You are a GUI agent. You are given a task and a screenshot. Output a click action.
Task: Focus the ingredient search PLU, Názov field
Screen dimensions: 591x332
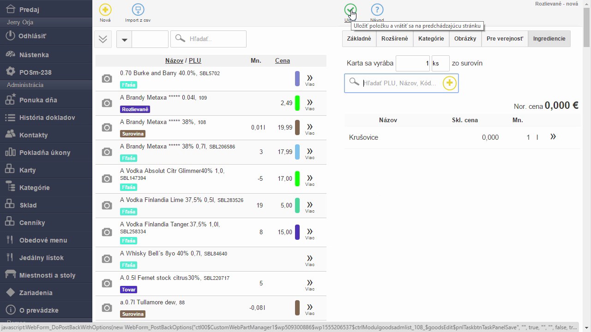click(x=401, y=83)
